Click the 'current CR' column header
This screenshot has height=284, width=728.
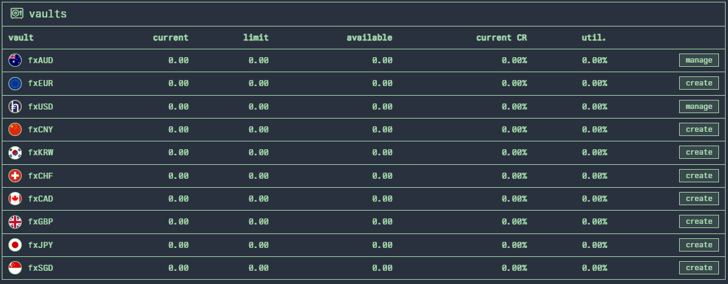pos(501,37)
